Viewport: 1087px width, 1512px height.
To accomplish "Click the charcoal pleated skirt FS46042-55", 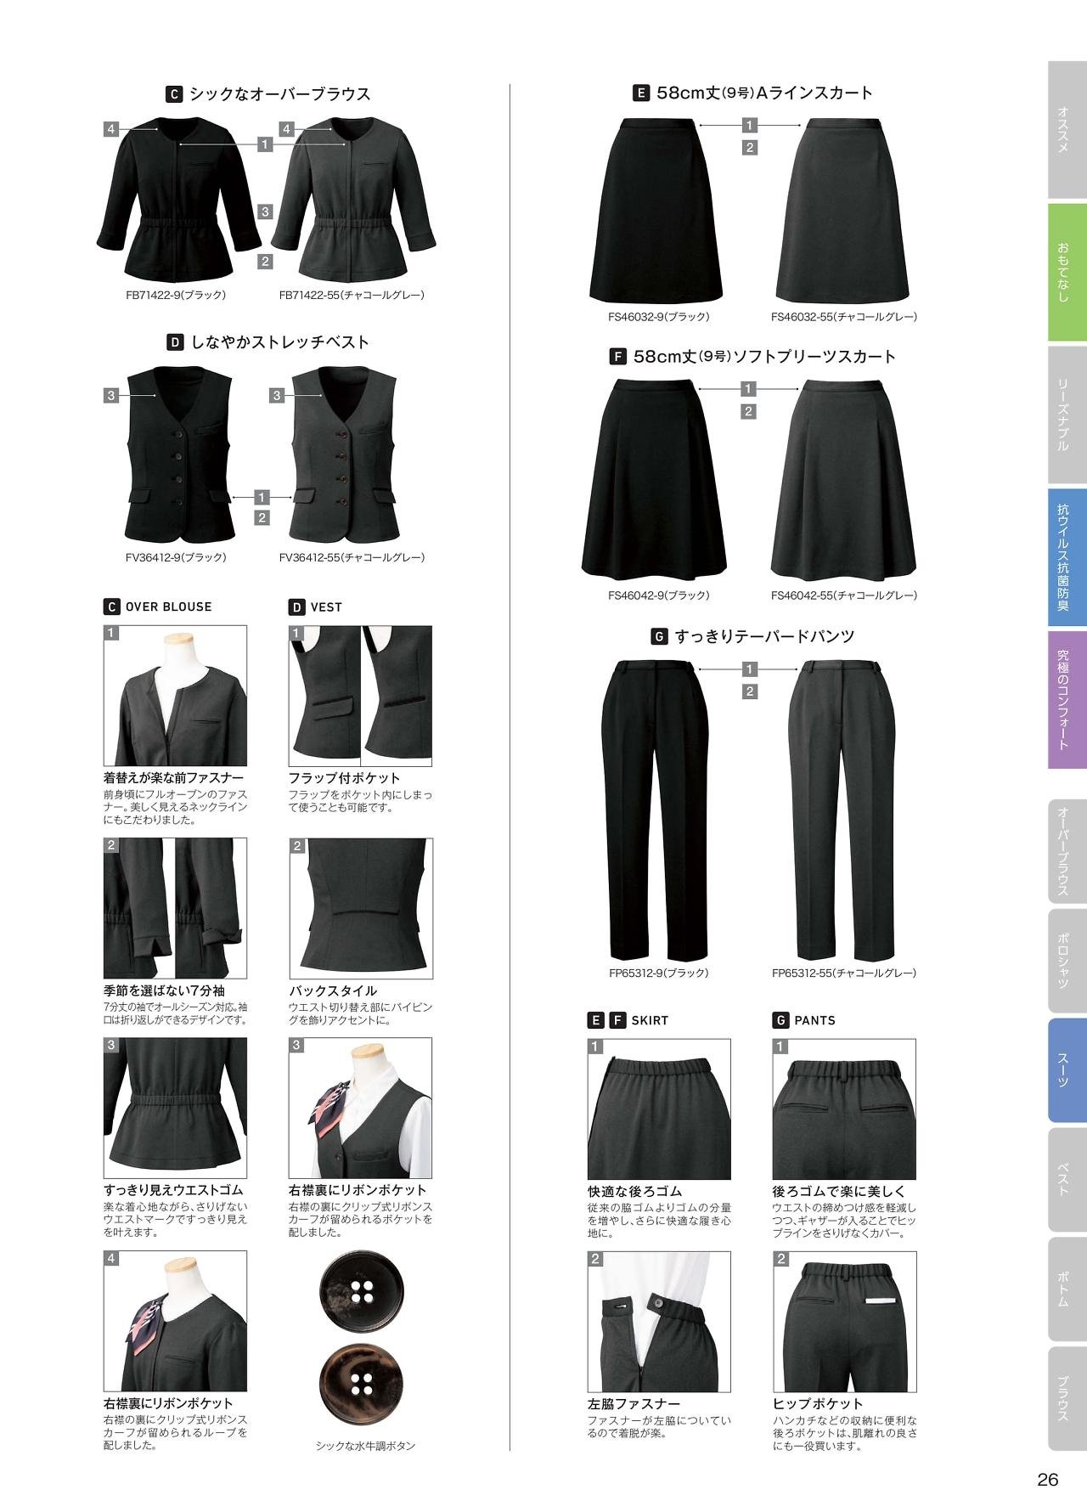I will pos(844,480).
